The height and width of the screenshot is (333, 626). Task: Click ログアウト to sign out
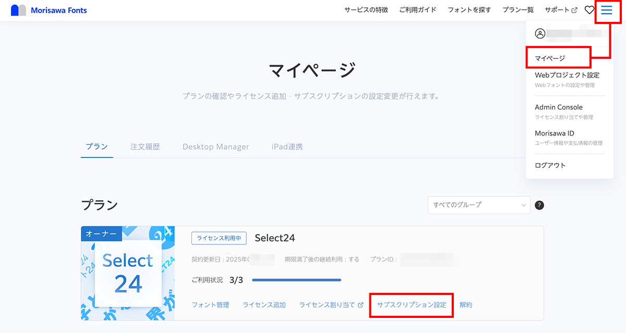click(550, 165)
